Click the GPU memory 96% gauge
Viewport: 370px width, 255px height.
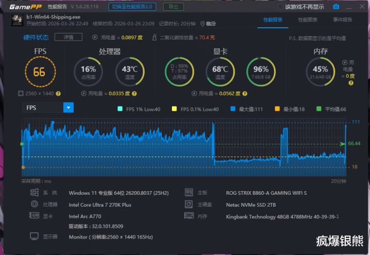pos(261,72)
